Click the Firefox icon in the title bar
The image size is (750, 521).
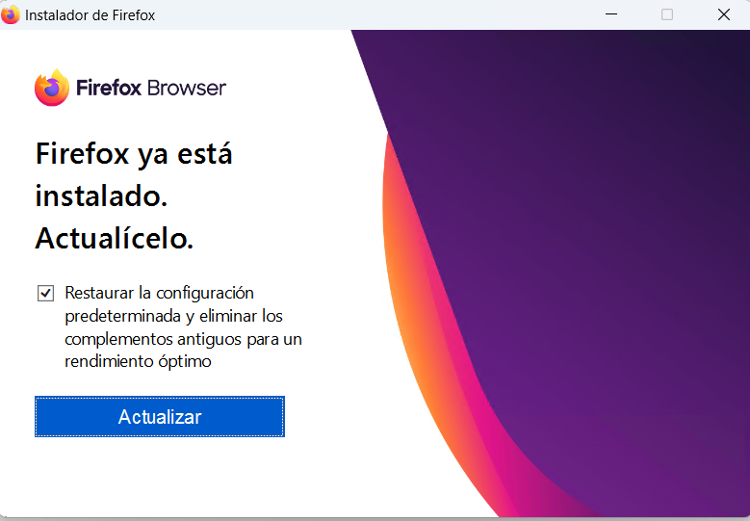click(10, 14)
